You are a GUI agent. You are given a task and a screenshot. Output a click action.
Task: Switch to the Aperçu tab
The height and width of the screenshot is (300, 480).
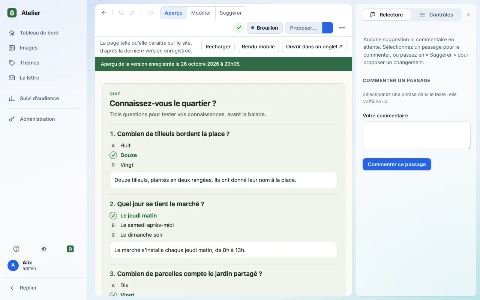coord(174,13)
